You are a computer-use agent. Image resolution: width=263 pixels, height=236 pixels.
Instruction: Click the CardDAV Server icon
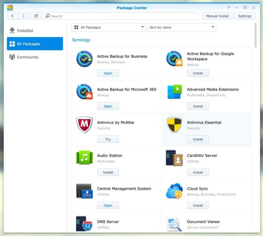click(174, 158)
